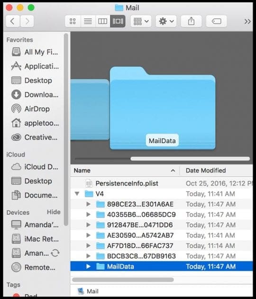Select Remote Disc under Devices

tap(33, 267)
